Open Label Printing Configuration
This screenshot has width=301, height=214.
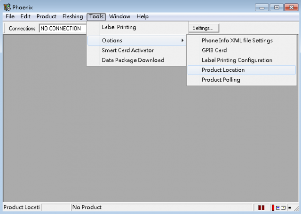241,60
